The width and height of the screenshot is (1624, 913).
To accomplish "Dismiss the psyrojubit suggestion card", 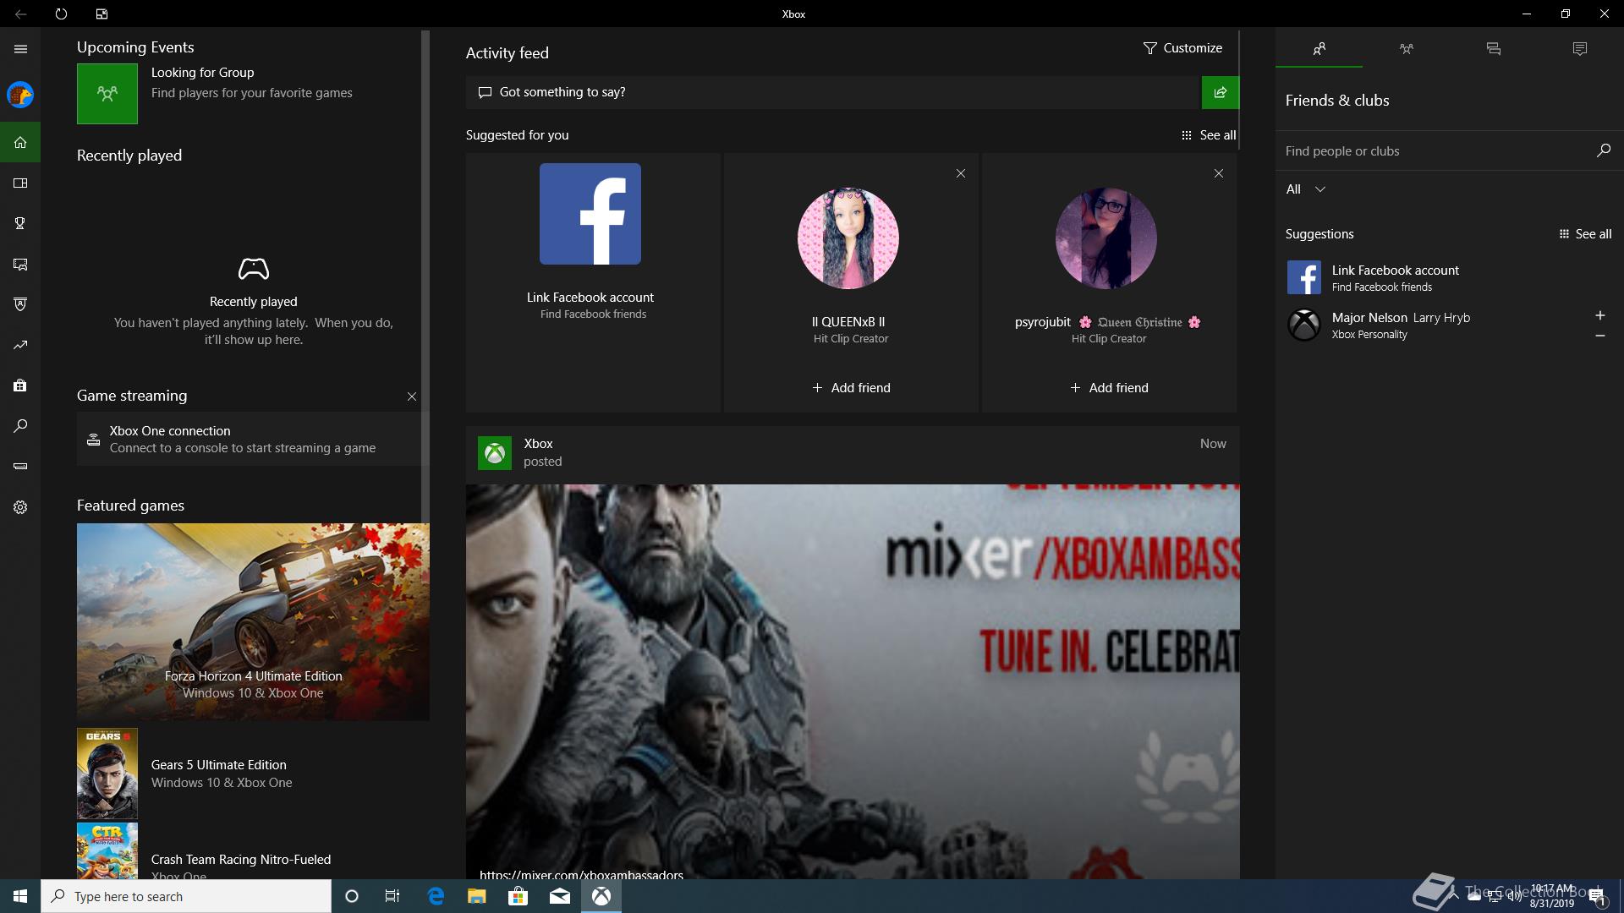I will pyautogui.click(x=1218, y=173).
